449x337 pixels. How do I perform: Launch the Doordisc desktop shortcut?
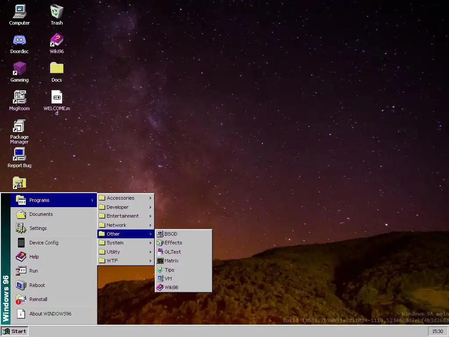[x=19, y=43]
